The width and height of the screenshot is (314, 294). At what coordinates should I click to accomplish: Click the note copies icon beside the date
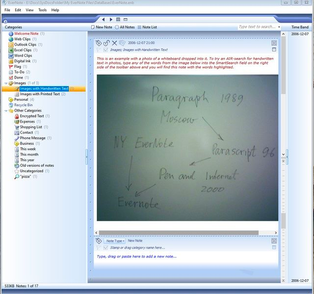122,43
